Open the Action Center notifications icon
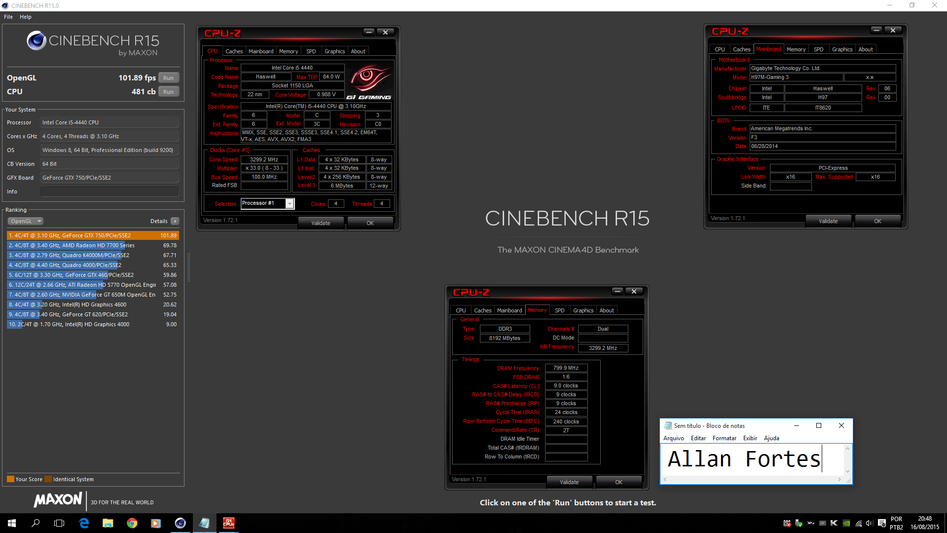 coord(882,523)
